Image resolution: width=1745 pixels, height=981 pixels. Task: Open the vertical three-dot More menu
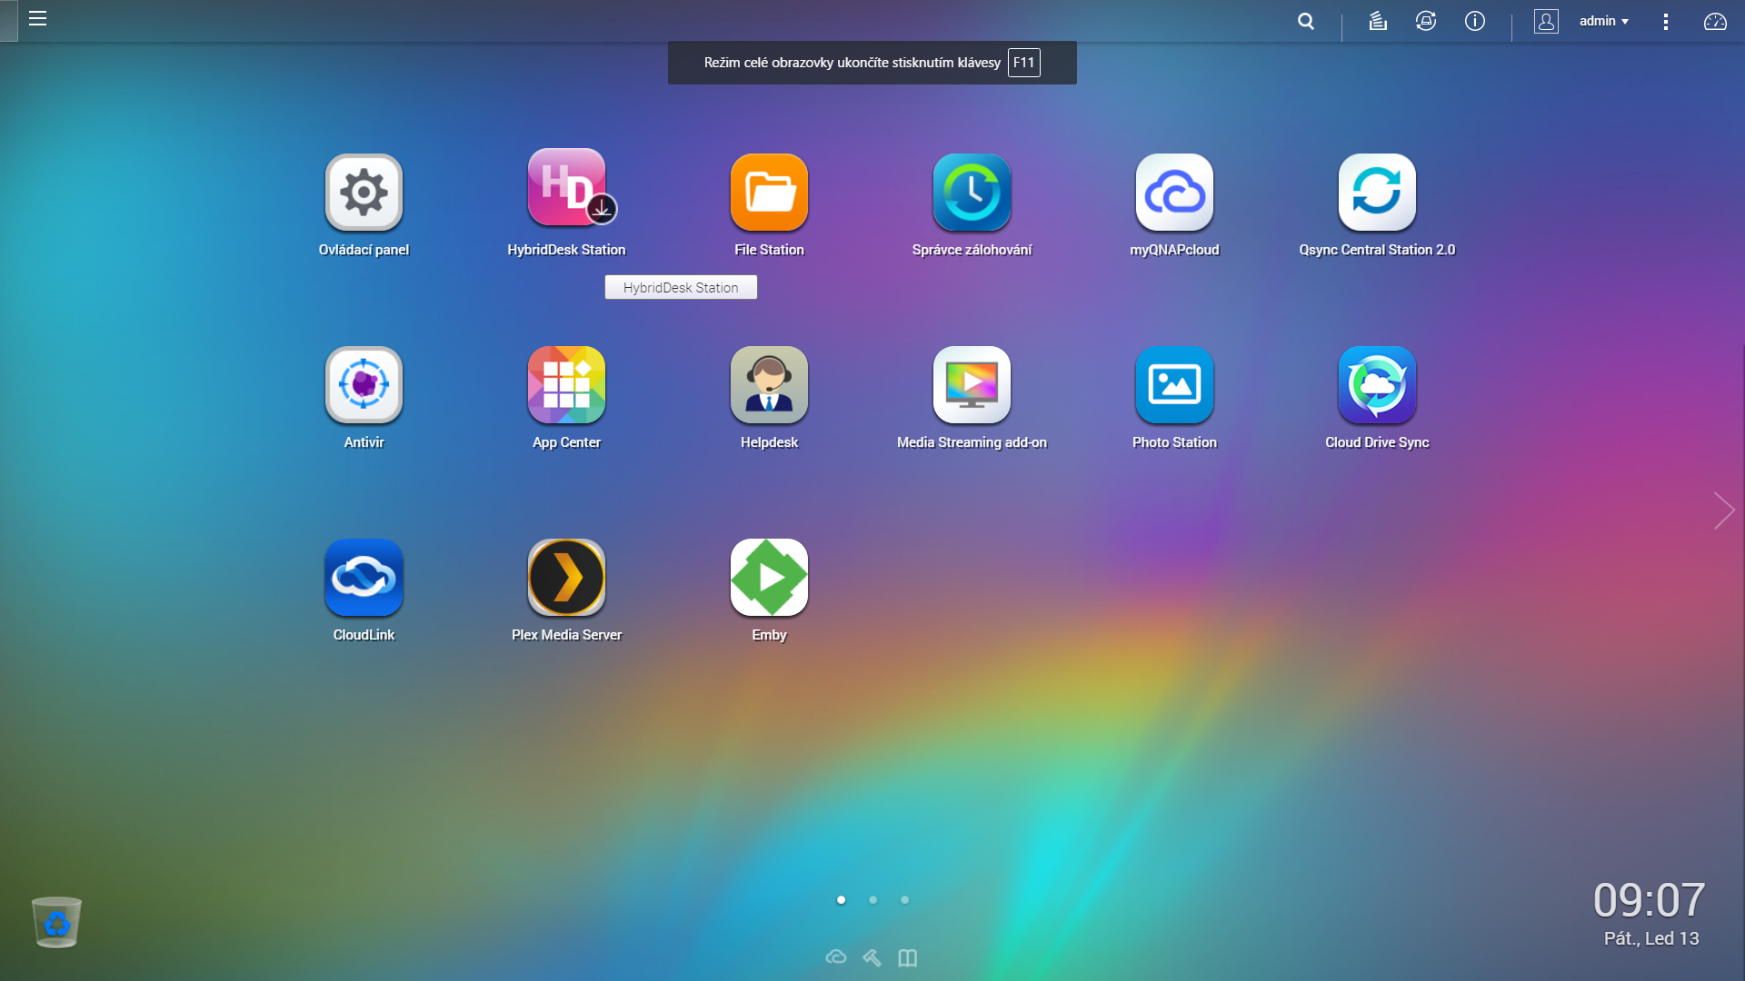coord(1665,22)
